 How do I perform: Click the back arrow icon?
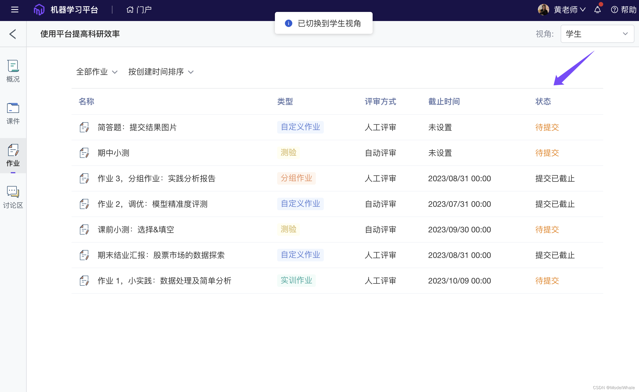(x=13, y=34)
